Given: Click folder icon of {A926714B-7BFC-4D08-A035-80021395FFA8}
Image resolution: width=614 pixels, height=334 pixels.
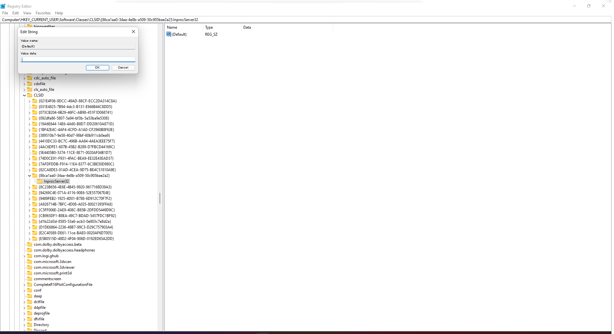Looking at the screenshot, I should point(35,204).
